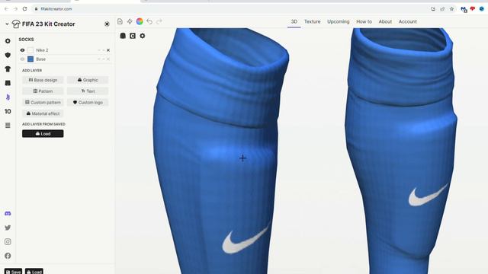The image size is (488, 274).
Task: Select the Nike 2 layer name
Action: click(x=42, y=50)
